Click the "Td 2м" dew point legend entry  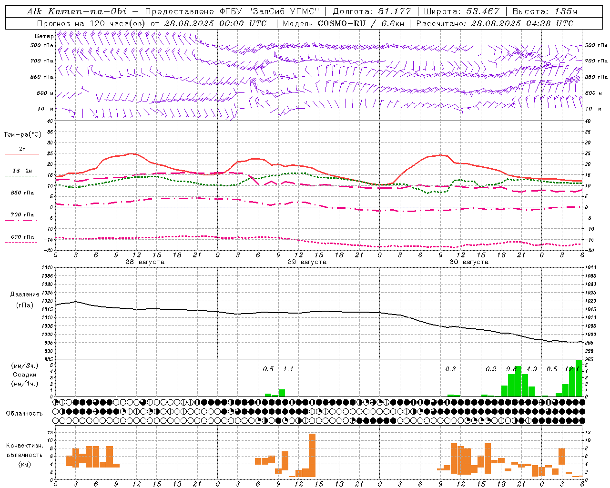point(22,171)
